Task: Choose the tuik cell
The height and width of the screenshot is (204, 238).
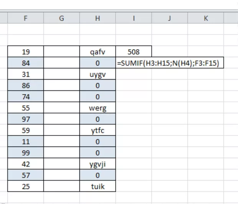Action: coord(98,186)
